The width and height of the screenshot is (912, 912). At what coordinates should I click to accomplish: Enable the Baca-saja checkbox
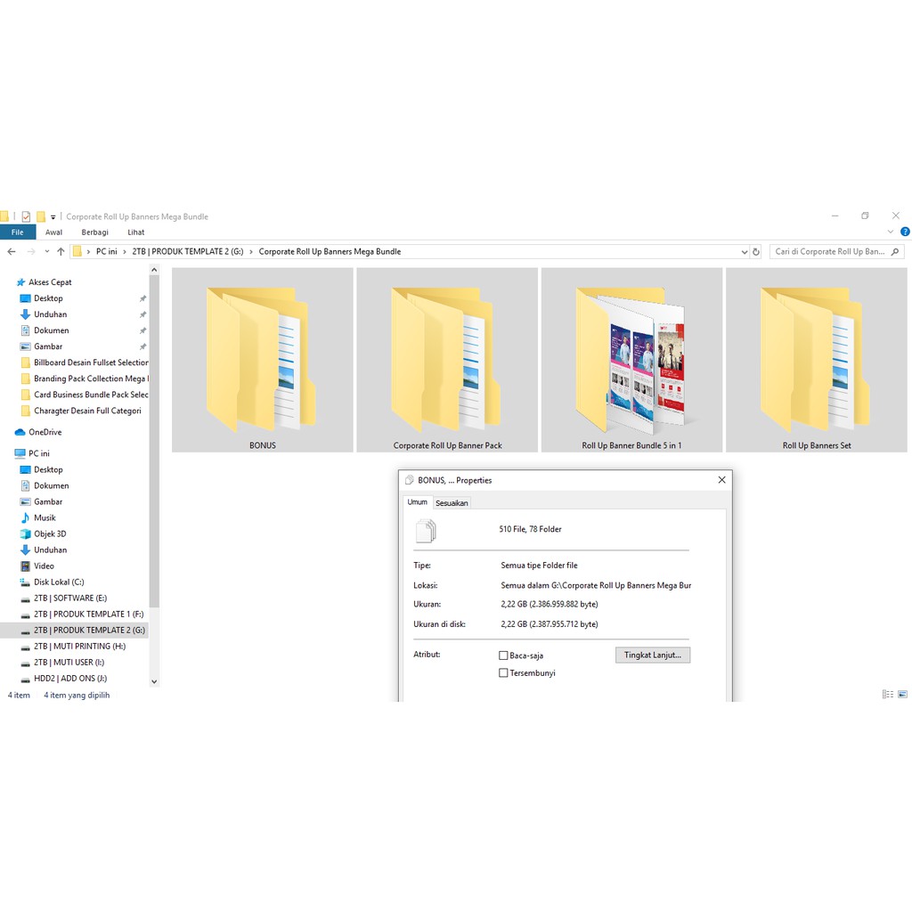[x=504, y=655]
